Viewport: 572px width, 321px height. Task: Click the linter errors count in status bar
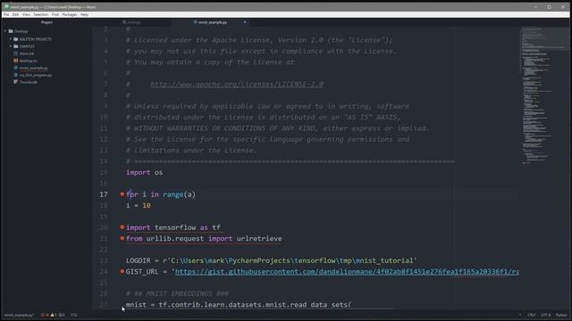[x=45, y=315]
